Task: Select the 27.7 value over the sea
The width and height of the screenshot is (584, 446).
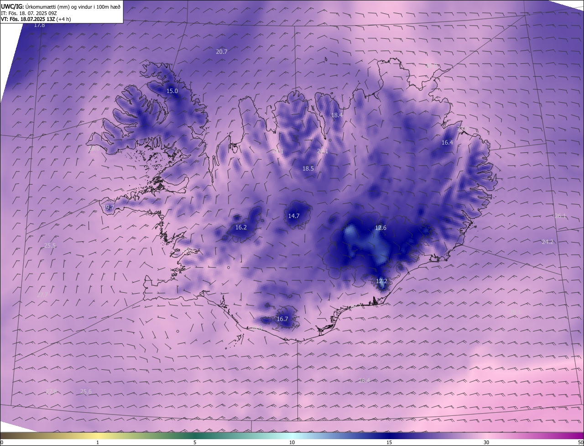Action: (x=42, y=296)
